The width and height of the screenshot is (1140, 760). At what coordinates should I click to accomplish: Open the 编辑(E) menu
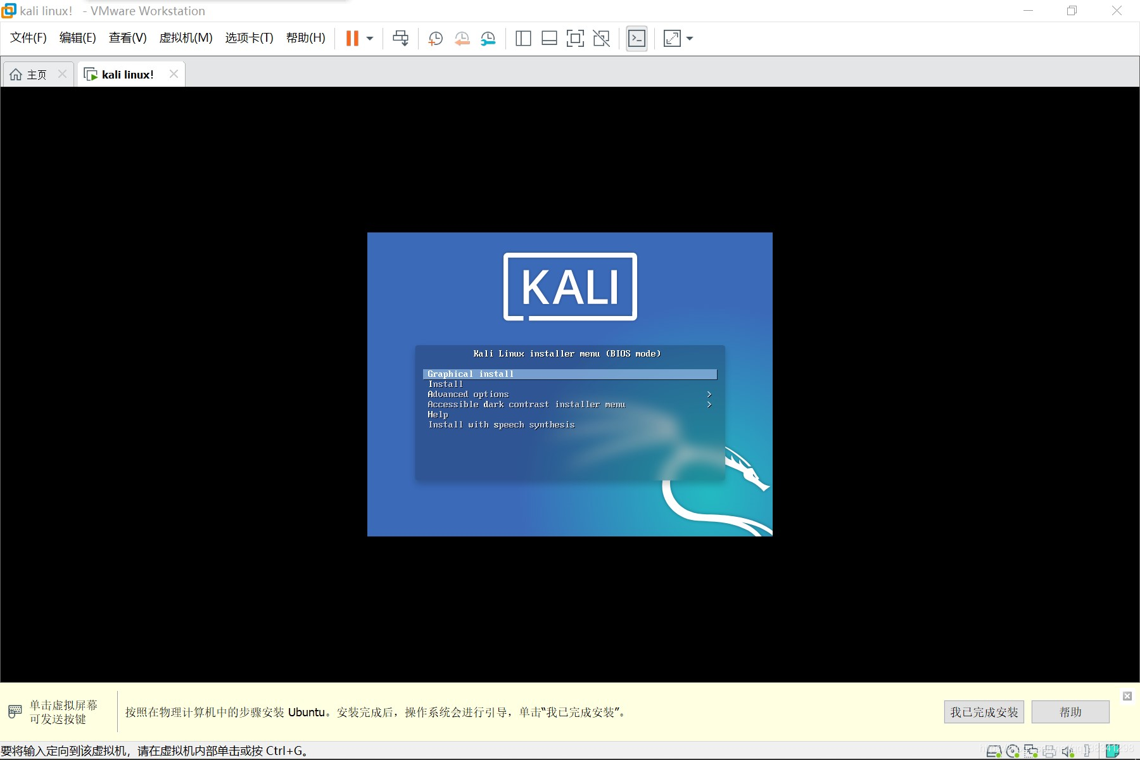click(x=78, y=38)
